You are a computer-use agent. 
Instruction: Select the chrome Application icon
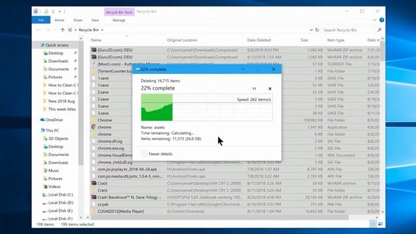(94, 127)
